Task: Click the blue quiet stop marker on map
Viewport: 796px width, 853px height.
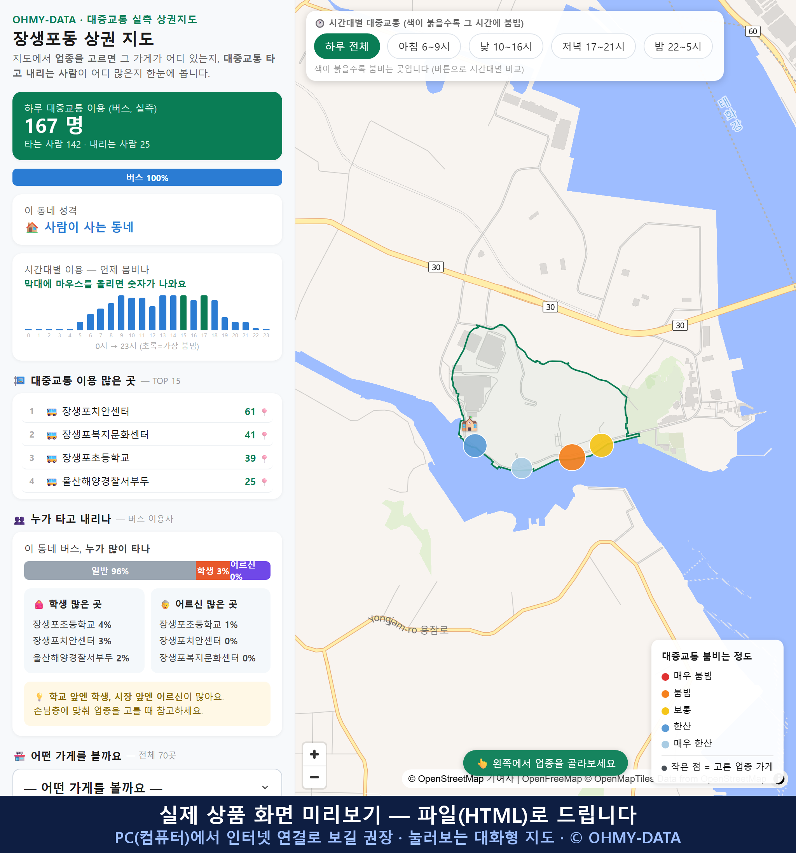Action: 475,445
